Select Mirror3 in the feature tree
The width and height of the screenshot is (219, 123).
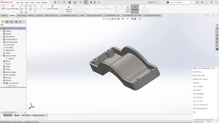coord(8,80)
